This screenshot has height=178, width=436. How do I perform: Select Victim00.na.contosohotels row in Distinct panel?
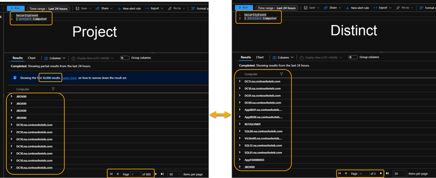pos(263,138)
